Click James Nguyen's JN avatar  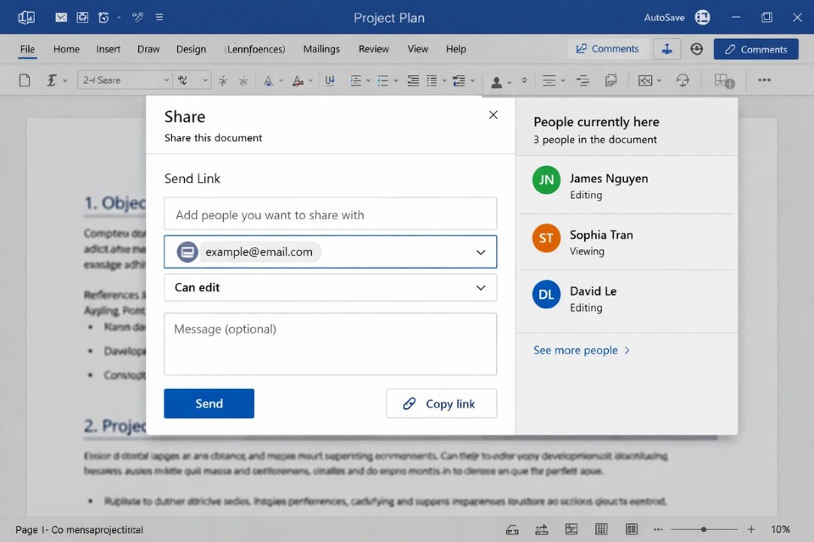pyautogui.click(x=546, y=180)
